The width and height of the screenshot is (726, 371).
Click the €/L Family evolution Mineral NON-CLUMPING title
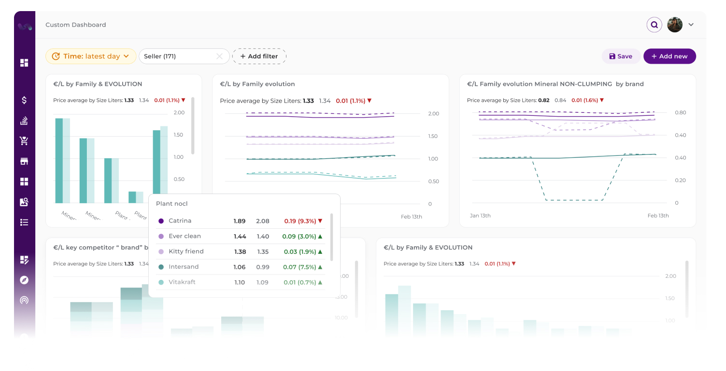pos(555,84)
